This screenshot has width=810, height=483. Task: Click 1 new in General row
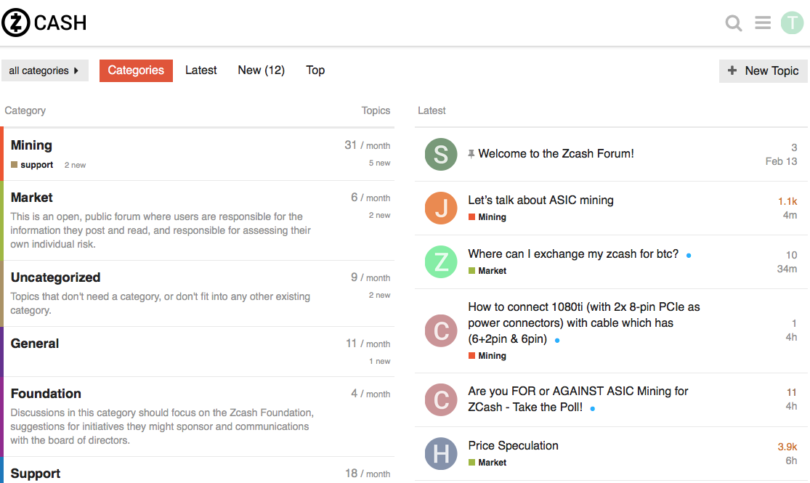coord(380,362)
